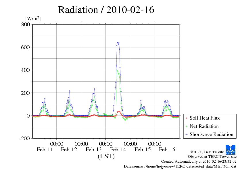Viewport: 242px width, 171px height.
Task: Click the Shortwave Radiation legend entry
Action: tap(212, 135)
